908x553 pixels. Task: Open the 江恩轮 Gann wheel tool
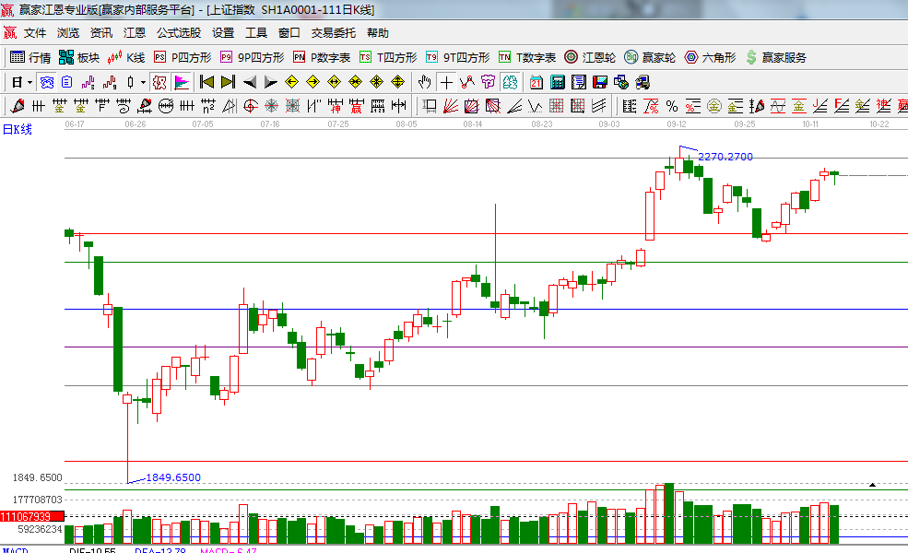(x=590, y=57)
